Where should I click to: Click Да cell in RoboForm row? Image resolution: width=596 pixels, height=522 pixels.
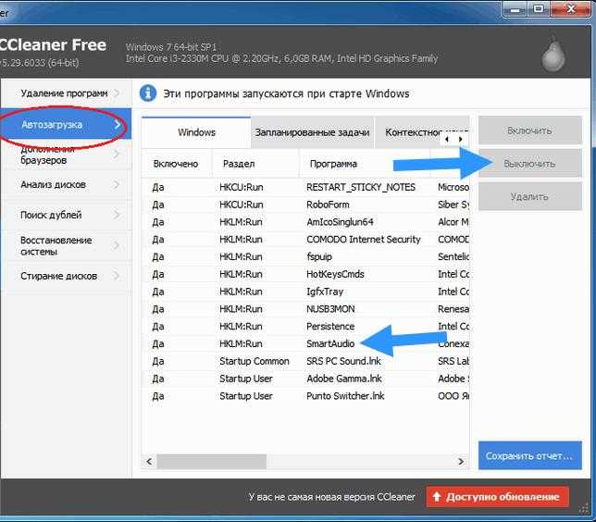(x=158, y=205)
